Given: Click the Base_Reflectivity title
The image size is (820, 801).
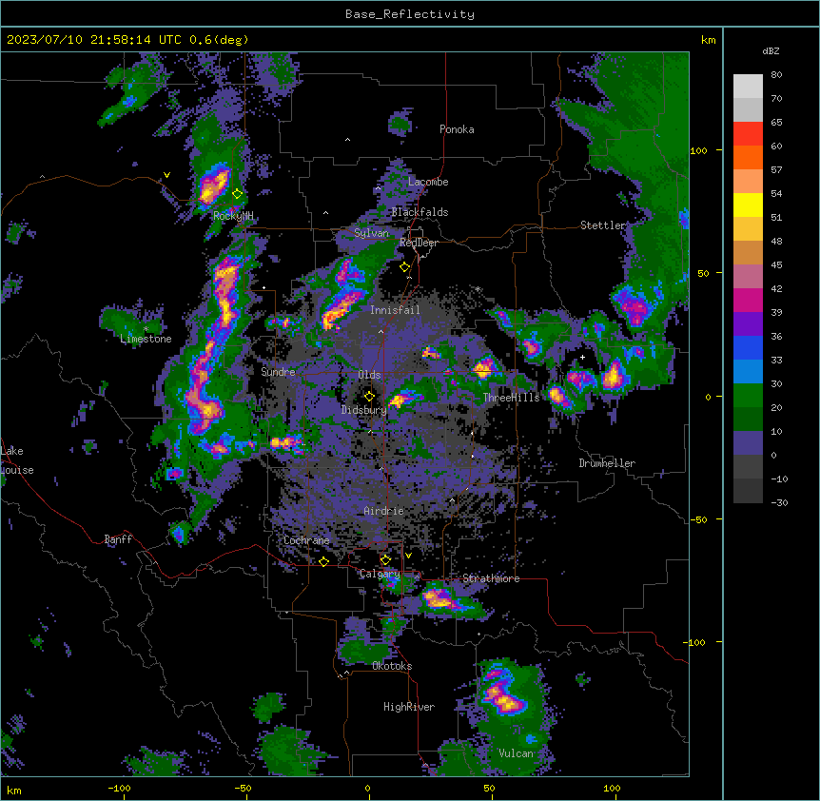Looking at the screenshot, I should pos(410,14).
